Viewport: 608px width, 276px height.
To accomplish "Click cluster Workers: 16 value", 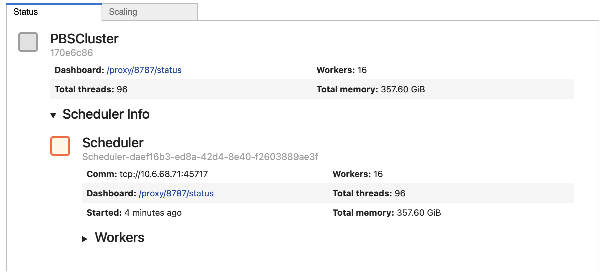I will pos(362,70).
